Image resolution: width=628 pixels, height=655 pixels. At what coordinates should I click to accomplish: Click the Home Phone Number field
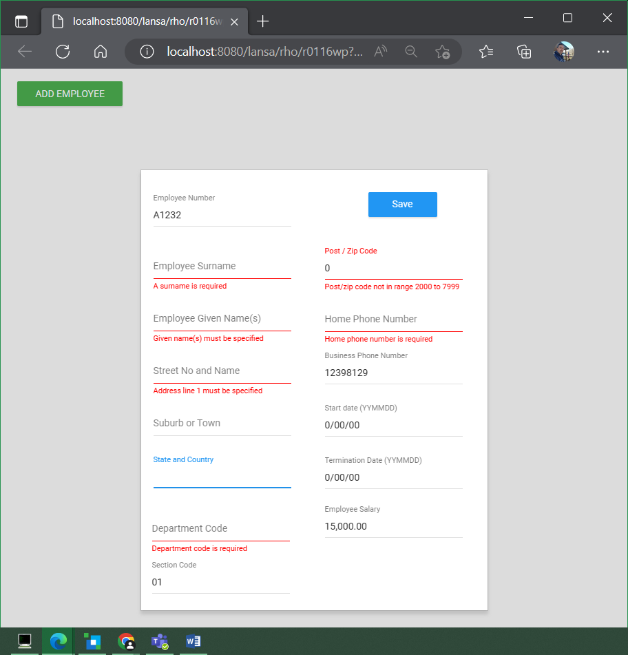[x=393, y=320]
